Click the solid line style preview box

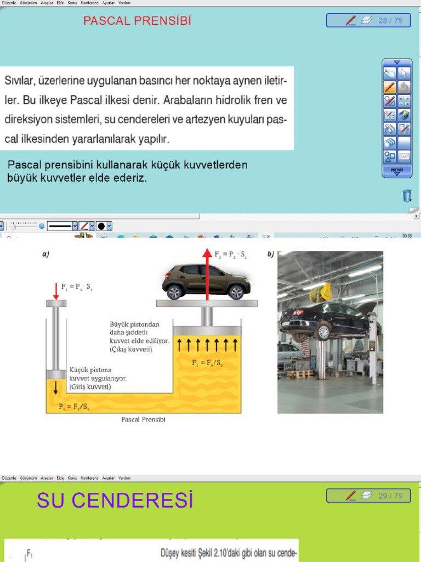tap(60, 226)
